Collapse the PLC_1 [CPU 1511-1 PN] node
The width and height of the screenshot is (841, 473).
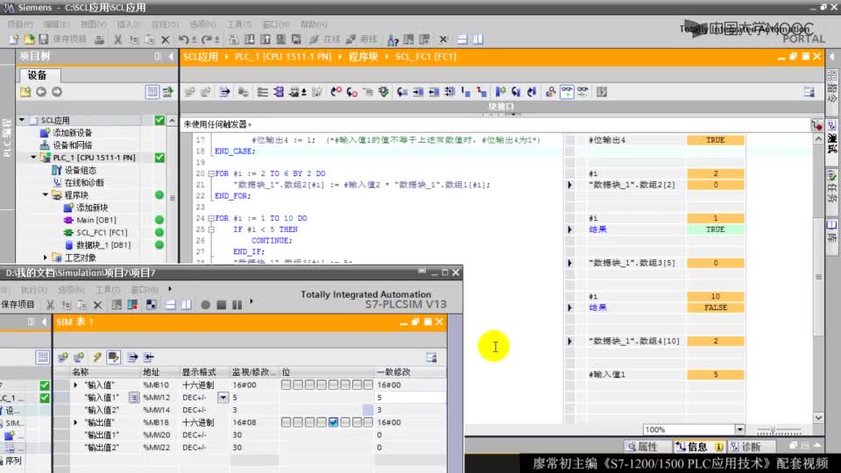34,158
